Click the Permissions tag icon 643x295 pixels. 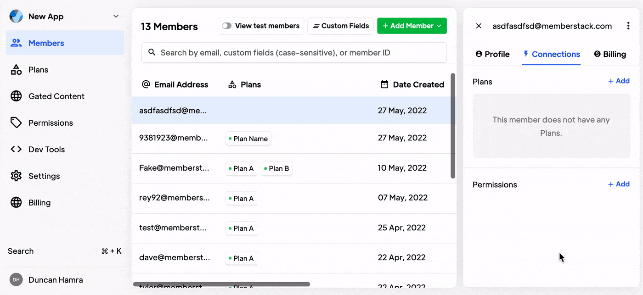coord(16,123)
